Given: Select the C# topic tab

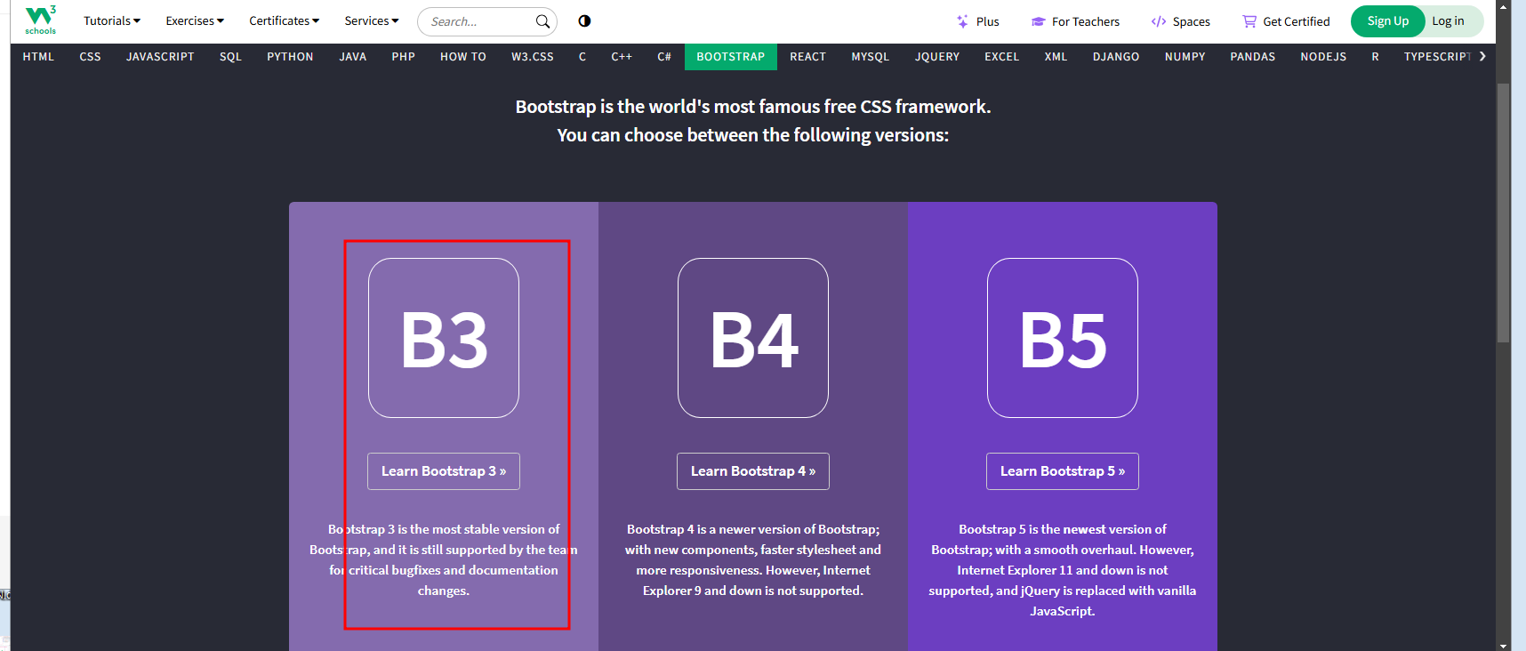Looking at the screenshot, I should tap(664, 57).
